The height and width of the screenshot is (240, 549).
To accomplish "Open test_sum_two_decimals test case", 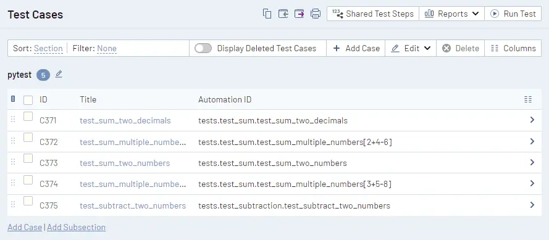I will coord(125,121).
